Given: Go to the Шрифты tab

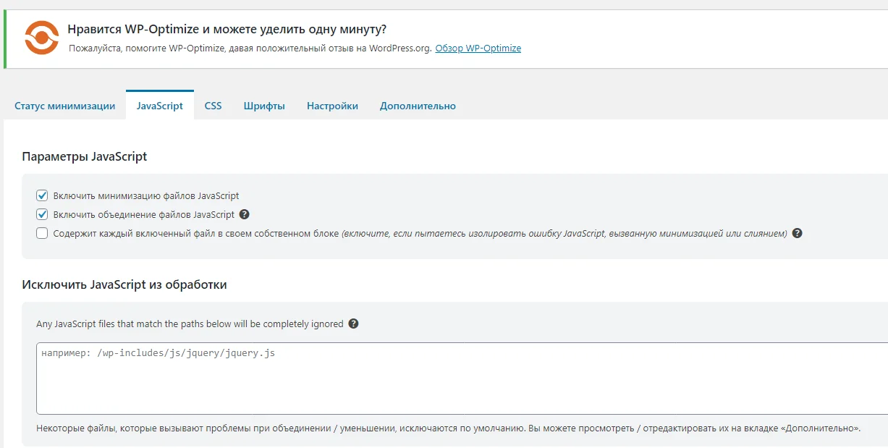Looking at the screenshot, I should pos(264,106).
